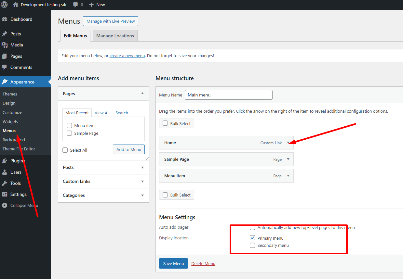This screenshot has width=403, height=279.
Task: Click the plus icon next to New
Action: point(91,5)
